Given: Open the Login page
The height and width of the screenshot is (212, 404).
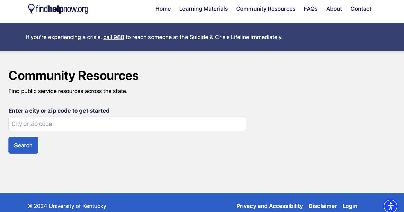Looking at the screenshot, I should (x=350, y=206).
